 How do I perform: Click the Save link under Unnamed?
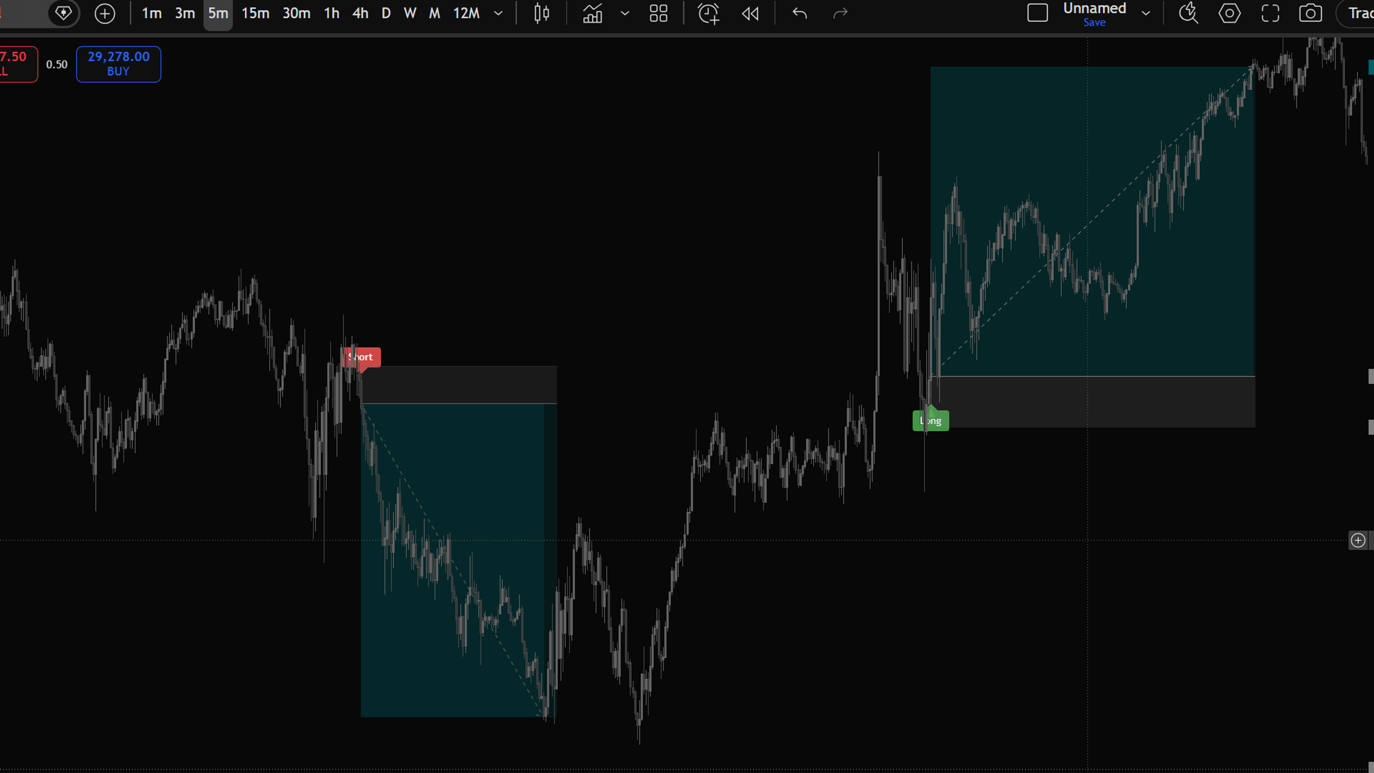(1094, 23)
